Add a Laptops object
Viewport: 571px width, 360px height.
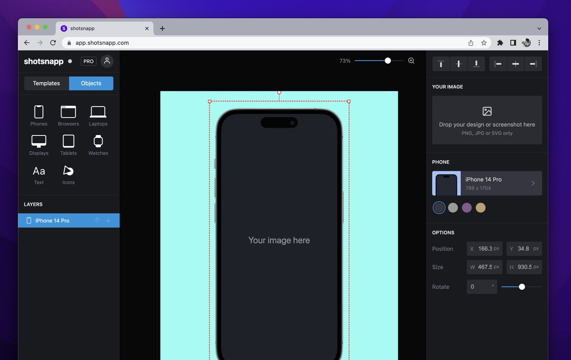coord(98,116)
